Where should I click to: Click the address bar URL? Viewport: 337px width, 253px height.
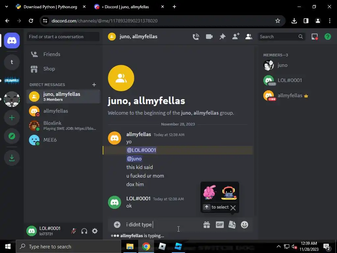point(104,21)
